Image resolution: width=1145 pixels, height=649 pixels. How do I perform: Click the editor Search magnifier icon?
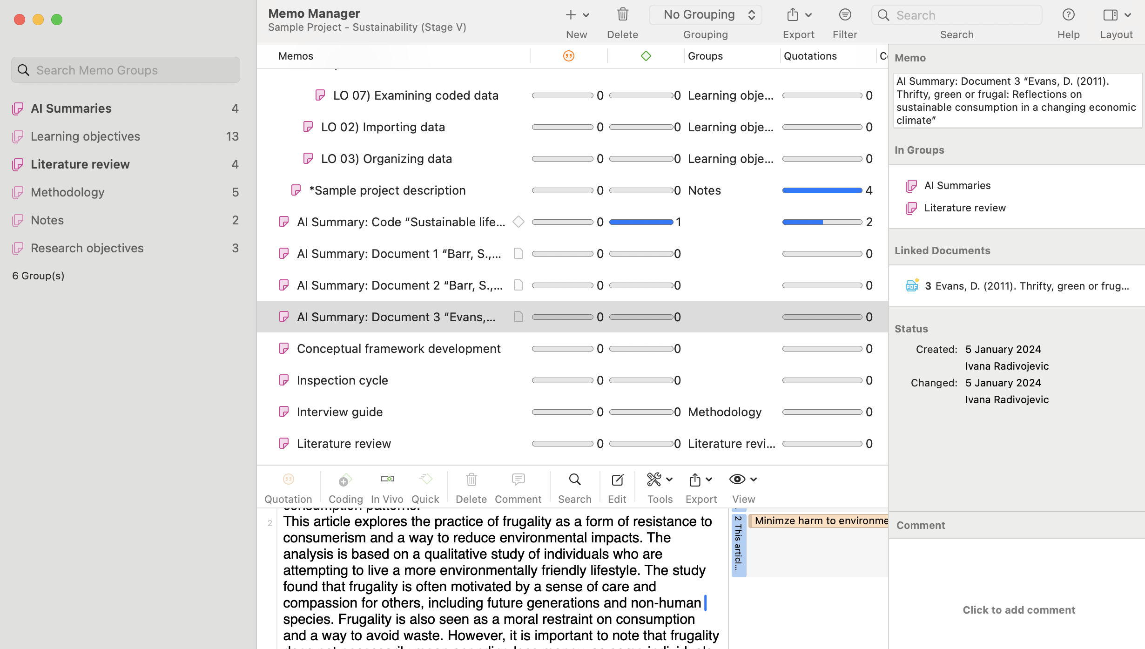tap(574, 479)
